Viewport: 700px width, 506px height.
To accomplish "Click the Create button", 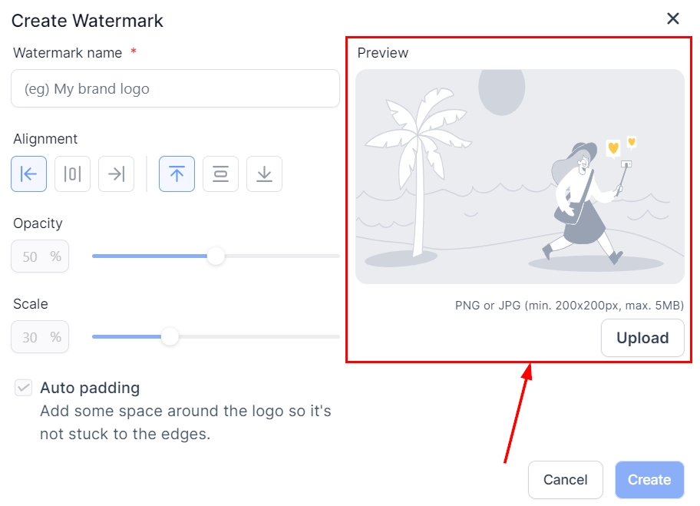I will [649, 480].
